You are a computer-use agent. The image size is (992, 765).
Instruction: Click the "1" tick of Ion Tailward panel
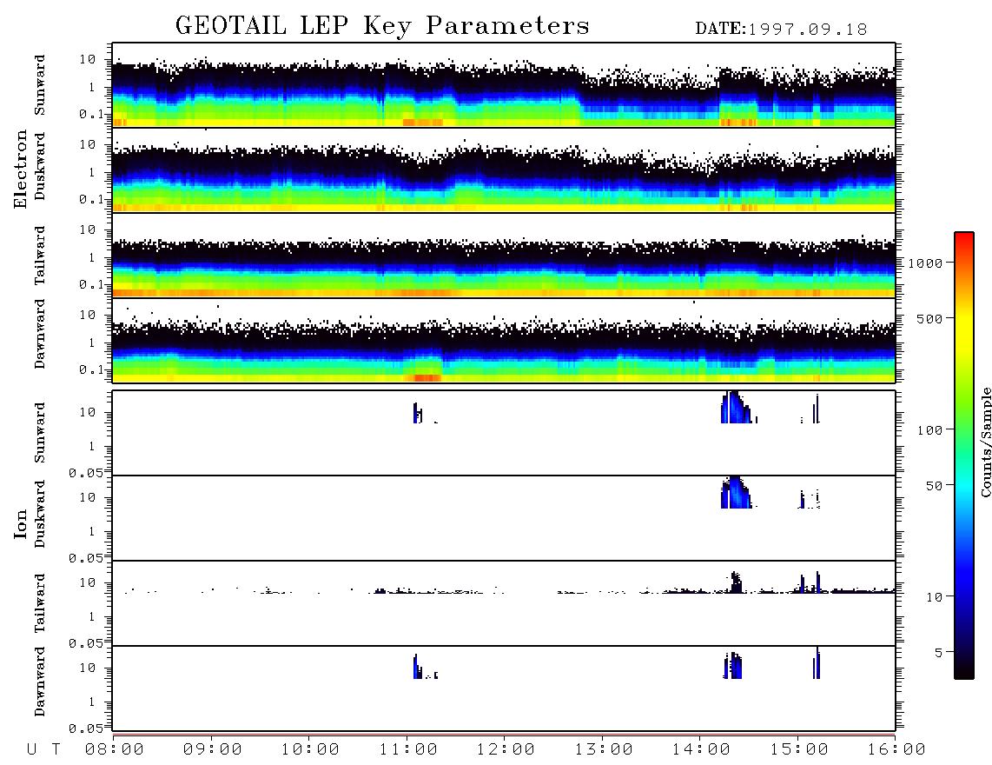[x=92, y=616]
